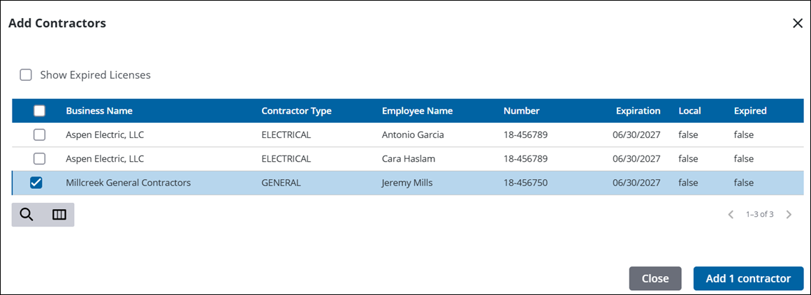The height and width of the screenshot is (295, 811).
Task: Enable the Show Expired Licenses checkbox
Action: [26, 75]
